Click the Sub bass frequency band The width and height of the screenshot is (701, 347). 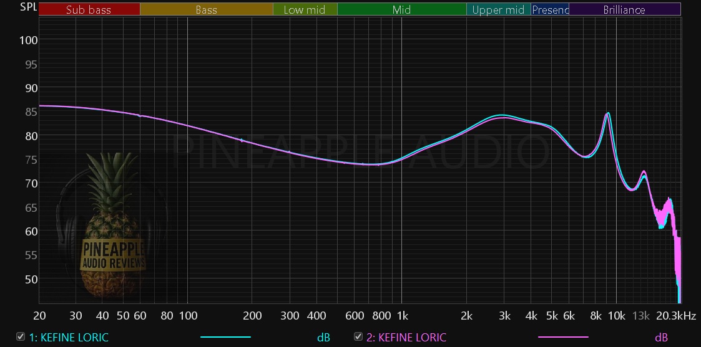click(x=89, y=9)
